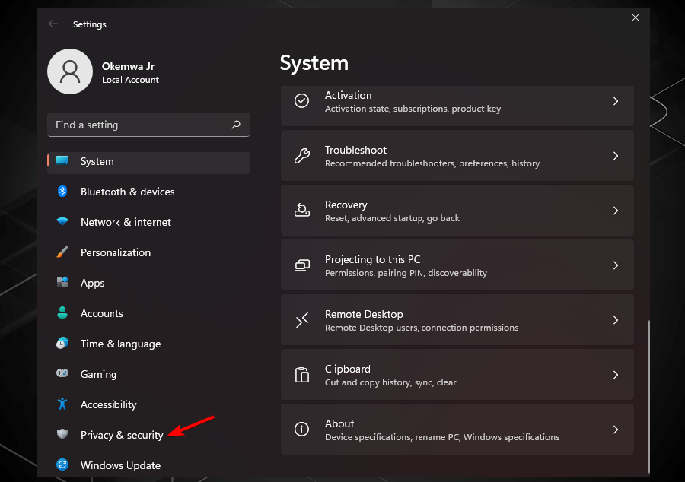Click the Remote Desktop icon
685x482 pixels.
pyautogui.click(x=302, y=320)
